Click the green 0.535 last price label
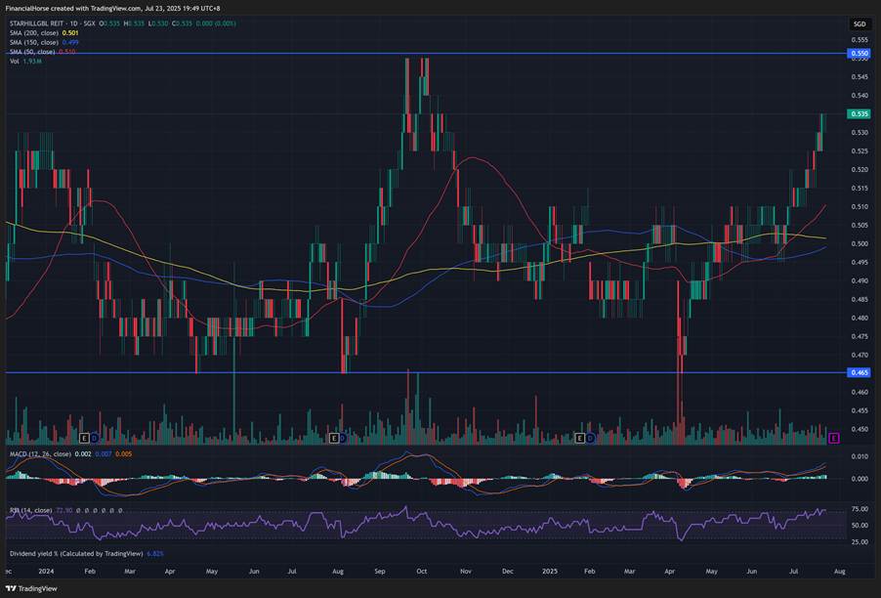 click(860, 113)
